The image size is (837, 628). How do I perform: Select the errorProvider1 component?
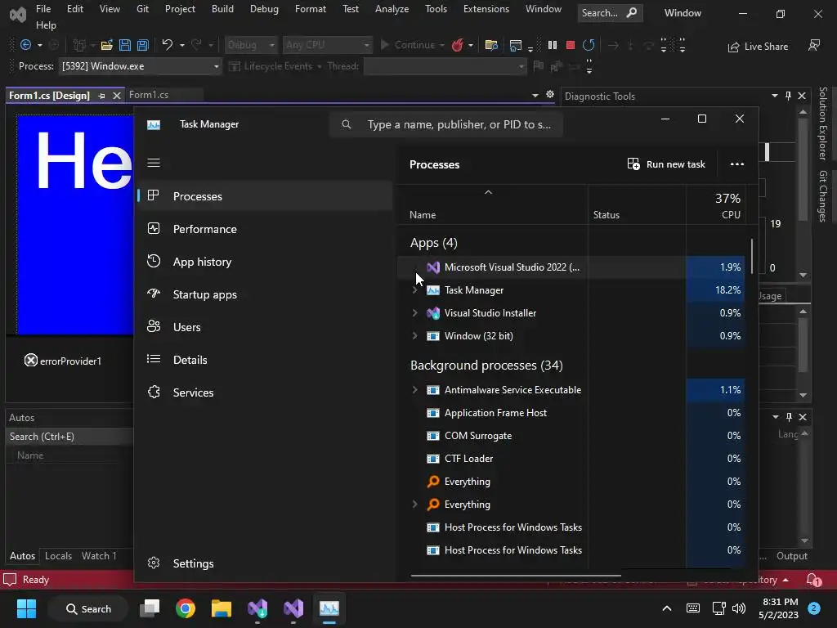(x=63, y=361)
